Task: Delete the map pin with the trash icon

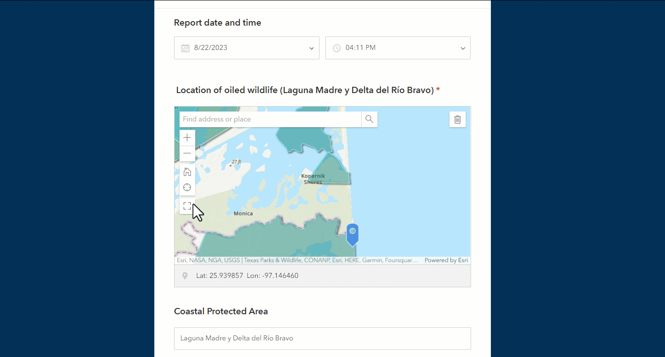Action: (458, 119)
